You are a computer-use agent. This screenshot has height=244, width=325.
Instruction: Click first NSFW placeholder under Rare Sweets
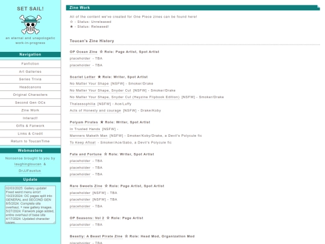coord(80,193)
